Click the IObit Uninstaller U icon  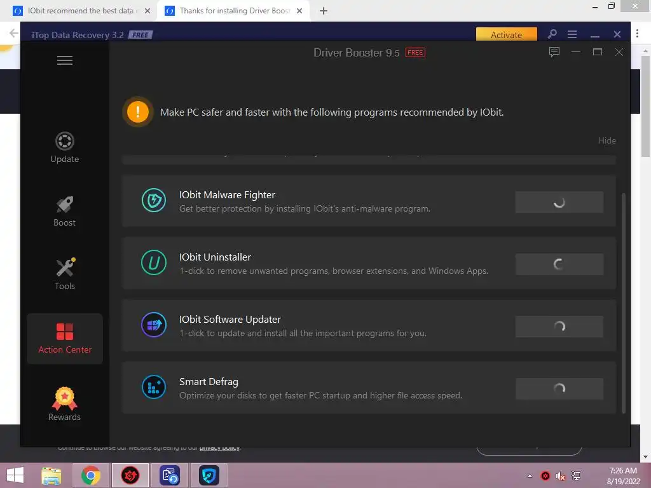(x=154, y=262)
